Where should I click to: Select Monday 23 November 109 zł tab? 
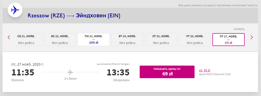(94, 39)
